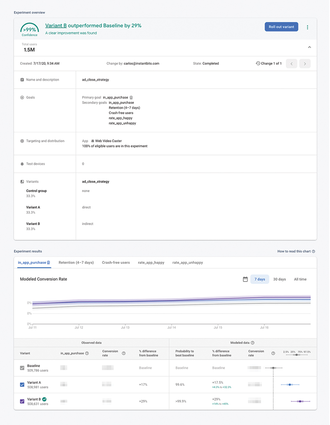Click the Variant A +17.5% modeled difference
Image resolution: width=330 pixels, height=425 pixels.
coord(218,383)
